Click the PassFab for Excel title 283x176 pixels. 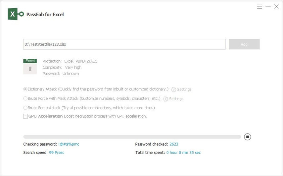click(x=45, y=15)
